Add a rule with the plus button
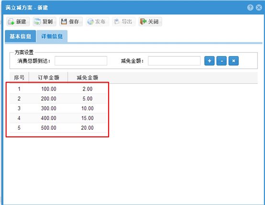The height and width of the screenshot is (205, 265). click(x=210, y=61)
